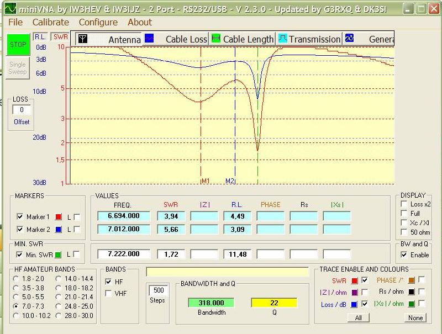The image size is (442, 334).
Task: Enable the VHF band checkbox
Action: click(108, 294)
